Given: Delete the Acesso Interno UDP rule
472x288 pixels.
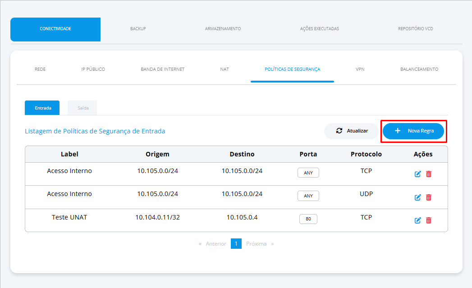Looking at the screenshot, I should pyautogui.click(x=429, y=197).
